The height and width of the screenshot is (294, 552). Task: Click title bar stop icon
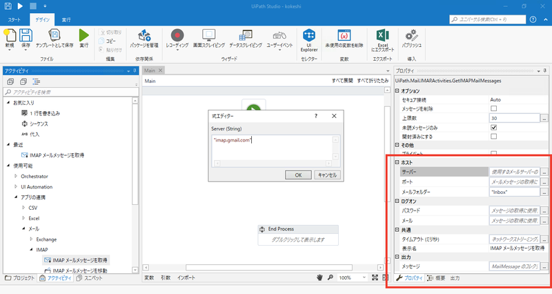(x=32, y=6)
